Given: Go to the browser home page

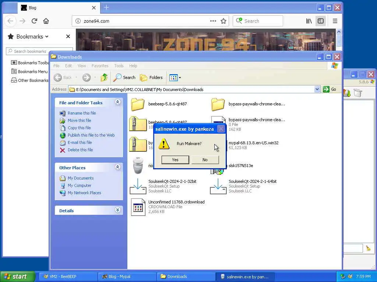Looking at the screenshot, I should click(46, 21).
